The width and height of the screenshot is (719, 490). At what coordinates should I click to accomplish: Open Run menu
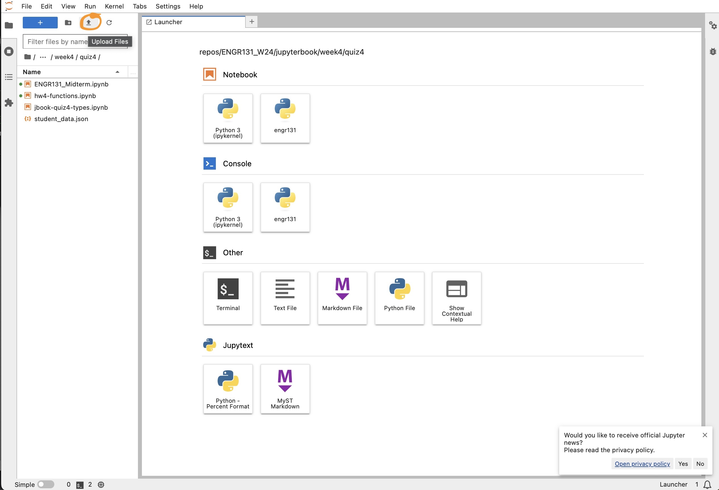coord(90,6)
